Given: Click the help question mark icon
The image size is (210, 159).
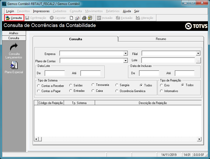Looking at the screenshot, I should click(x=90, y=18).
